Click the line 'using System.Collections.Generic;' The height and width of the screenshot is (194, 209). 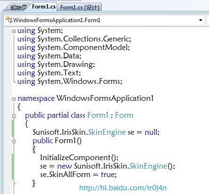pyautogui.click(x=74, y=39)
